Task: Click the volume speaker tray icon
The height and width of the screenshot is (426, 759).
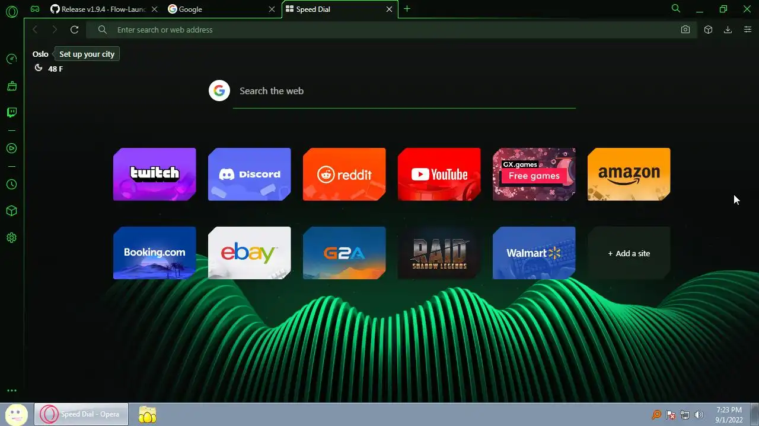Action: tap(699, 415)
